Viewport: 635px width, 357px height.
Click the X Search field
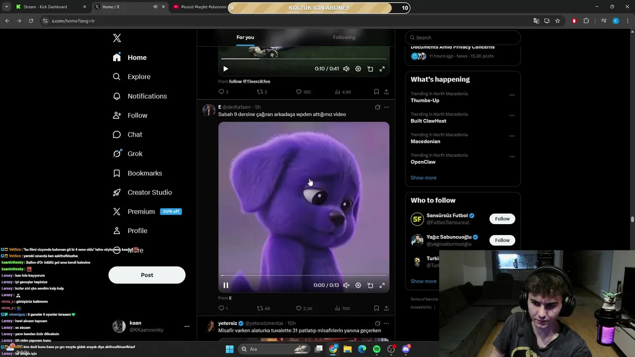463,38
